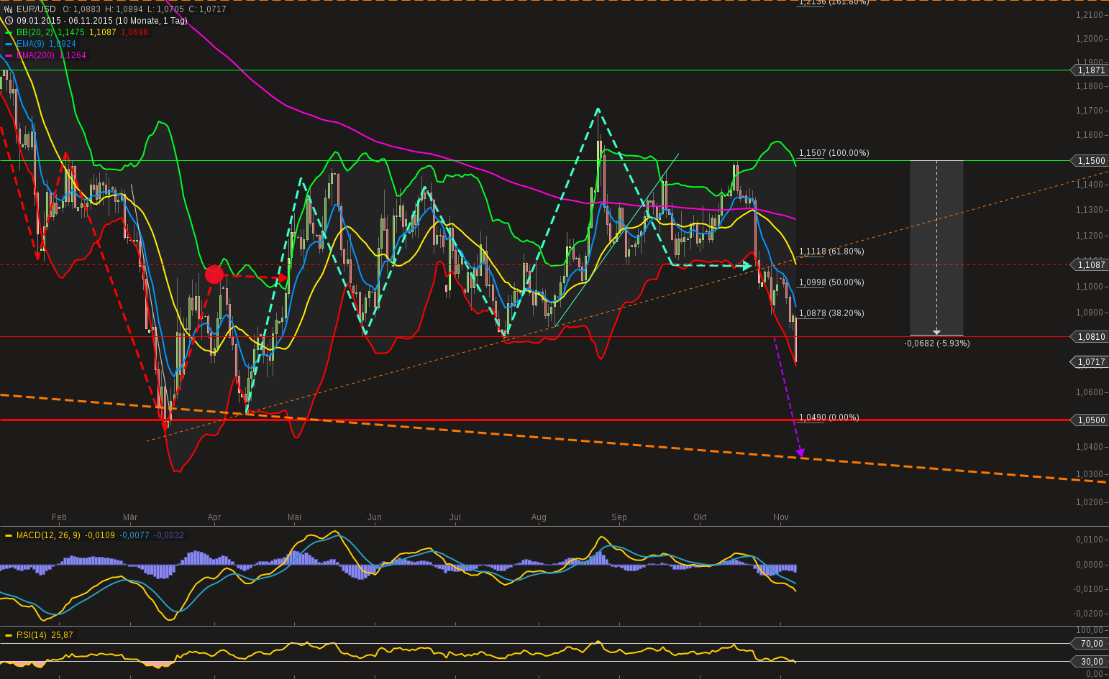Click the MACD signal value -0,0077
The width and height of the screenshot is (1109, 679).
click(x=134, y=535)
